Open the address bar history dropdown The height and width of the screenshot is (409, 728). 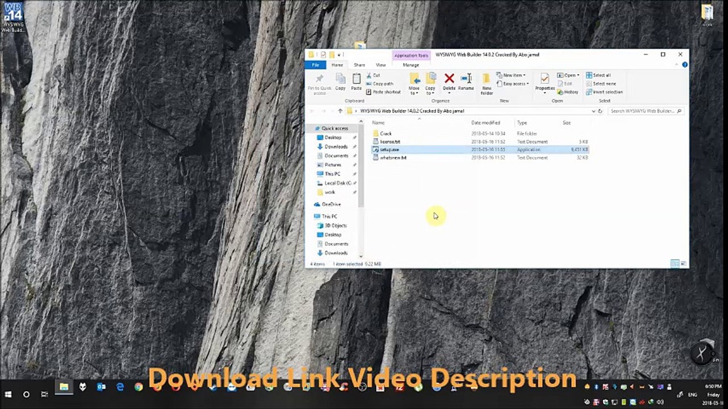594,111
